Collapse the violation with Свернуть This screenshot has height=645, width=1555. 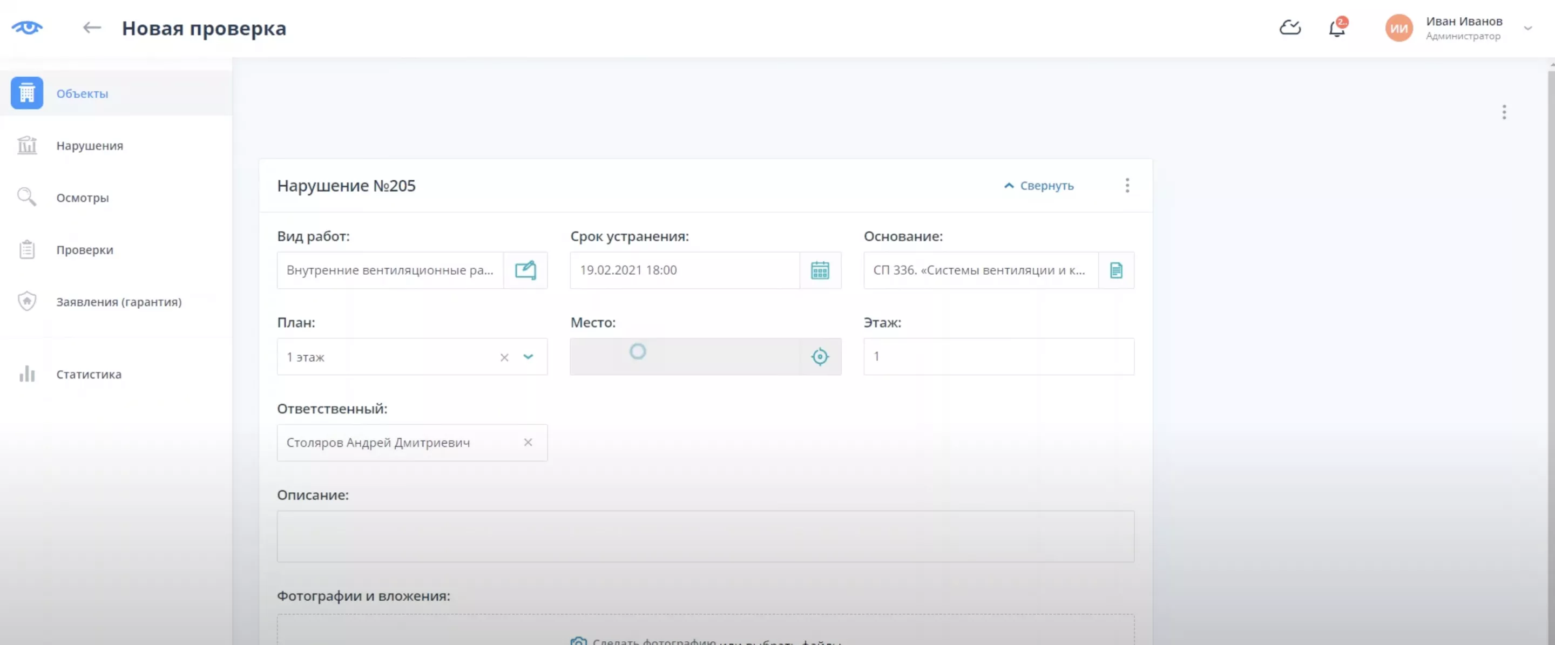coord(1039,186)
